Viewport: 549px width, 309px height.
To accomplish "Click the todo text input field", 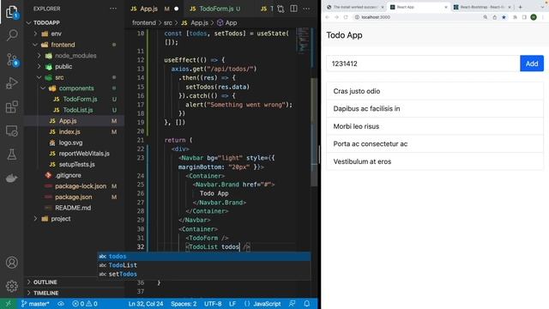I will (423, 64).
